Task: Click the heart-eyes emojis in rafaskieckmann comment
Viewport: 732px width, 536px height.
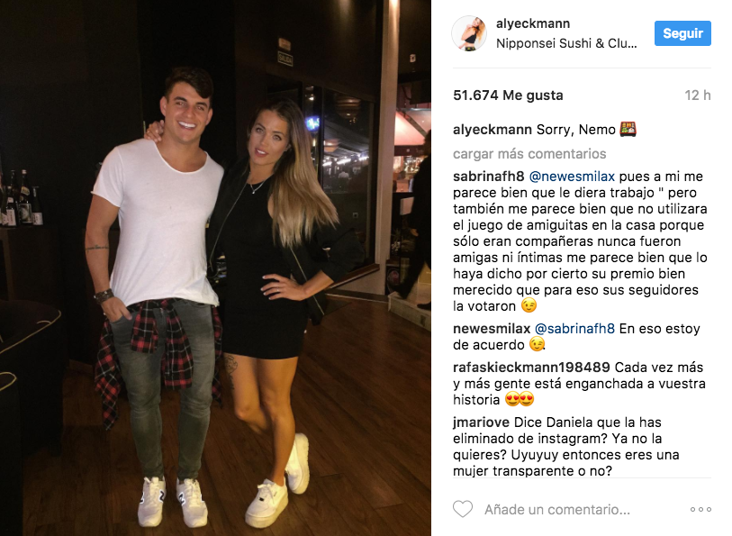Action: [x=520, y=400]
